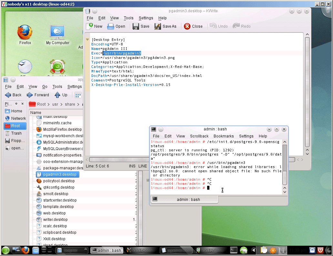
Task: Click the Undo toolbar button
Action: [219, 26]
